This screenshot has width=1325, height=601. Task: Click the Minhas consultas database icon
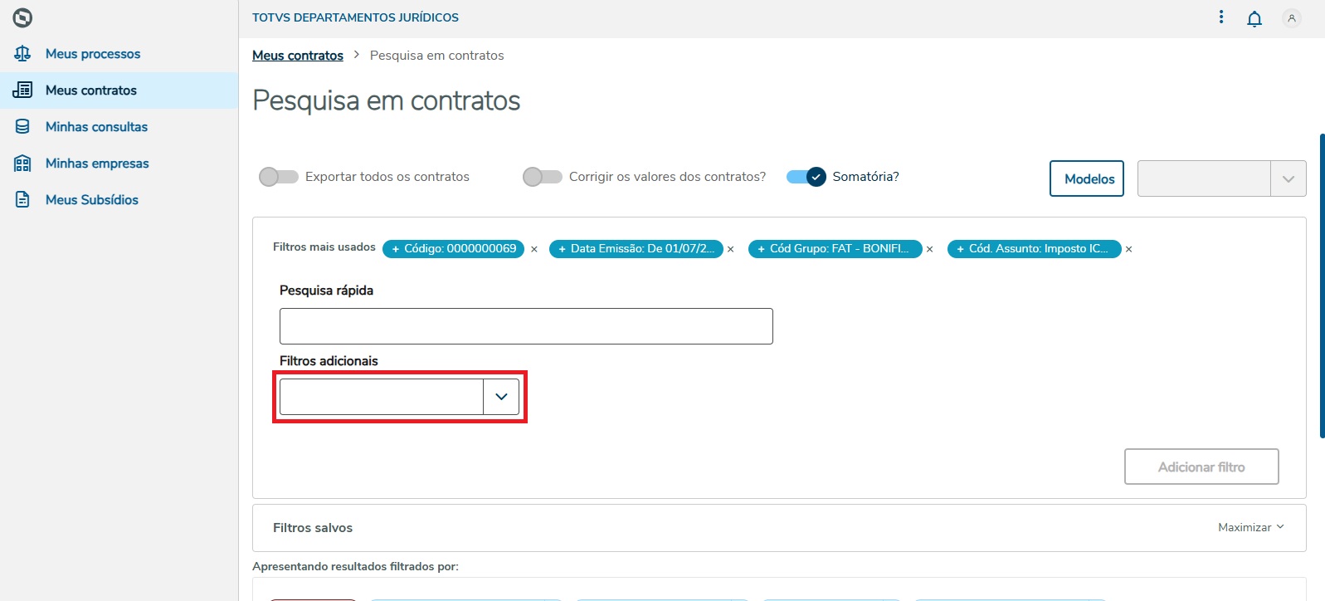point(22,127)
